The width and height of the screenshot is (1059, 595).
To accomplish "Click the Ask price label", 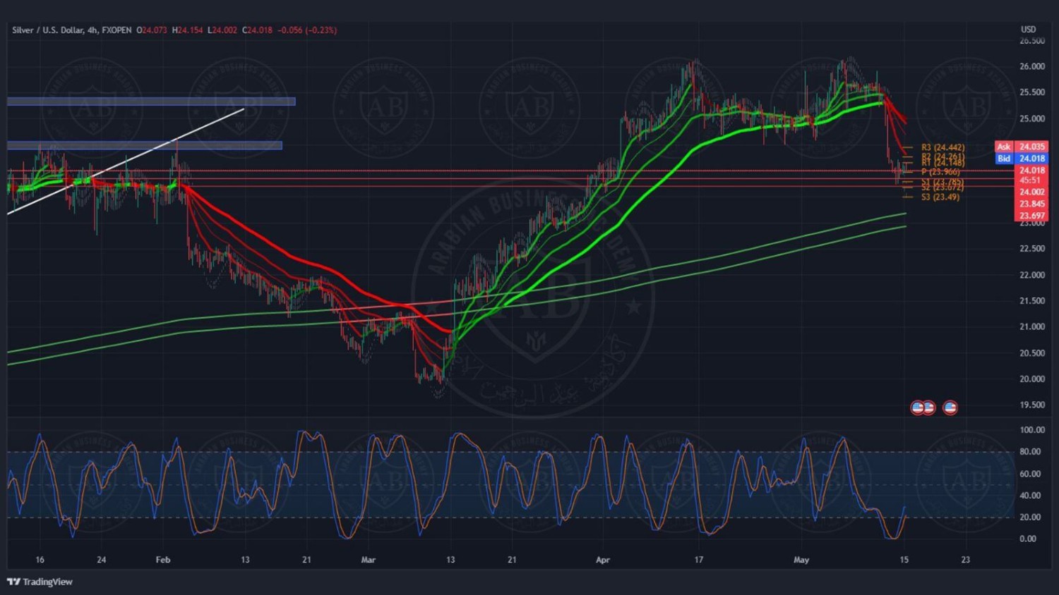I will click(1003, 147).
